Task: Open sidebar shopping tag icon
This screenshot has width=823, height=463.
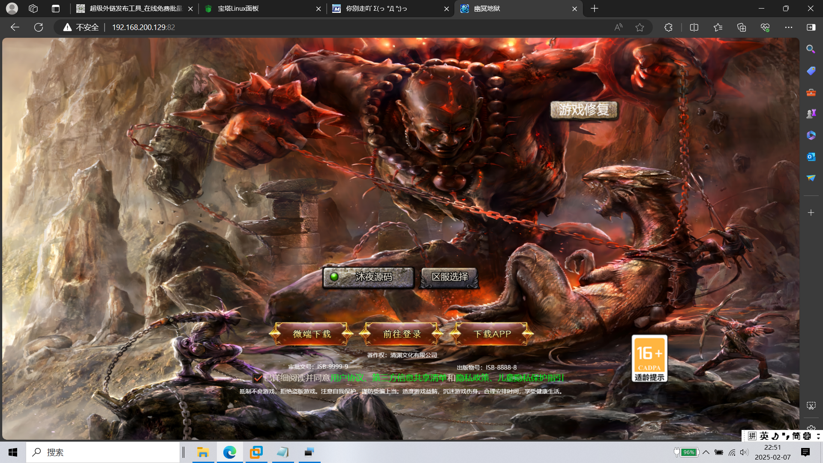Action: coord(811,71)
